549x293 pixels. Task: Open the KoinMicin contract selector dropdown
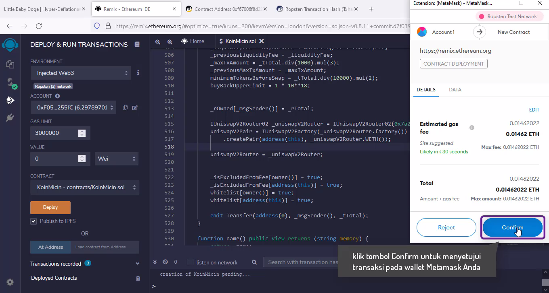85,188
